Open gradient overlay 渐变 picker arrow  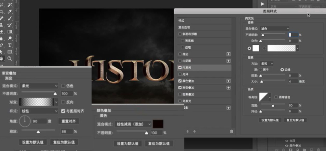[x=56, y=102]
